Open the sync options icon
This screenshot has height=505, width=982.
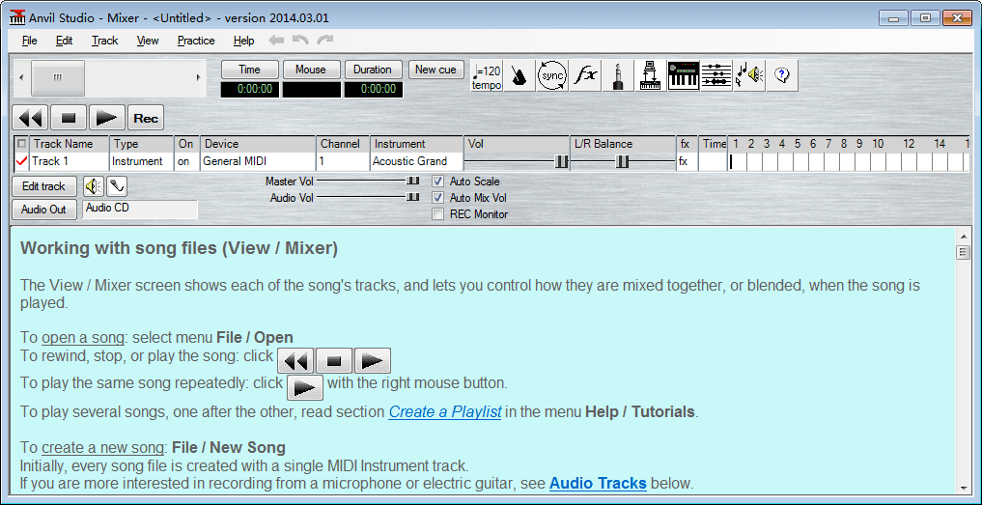[552, 76]
